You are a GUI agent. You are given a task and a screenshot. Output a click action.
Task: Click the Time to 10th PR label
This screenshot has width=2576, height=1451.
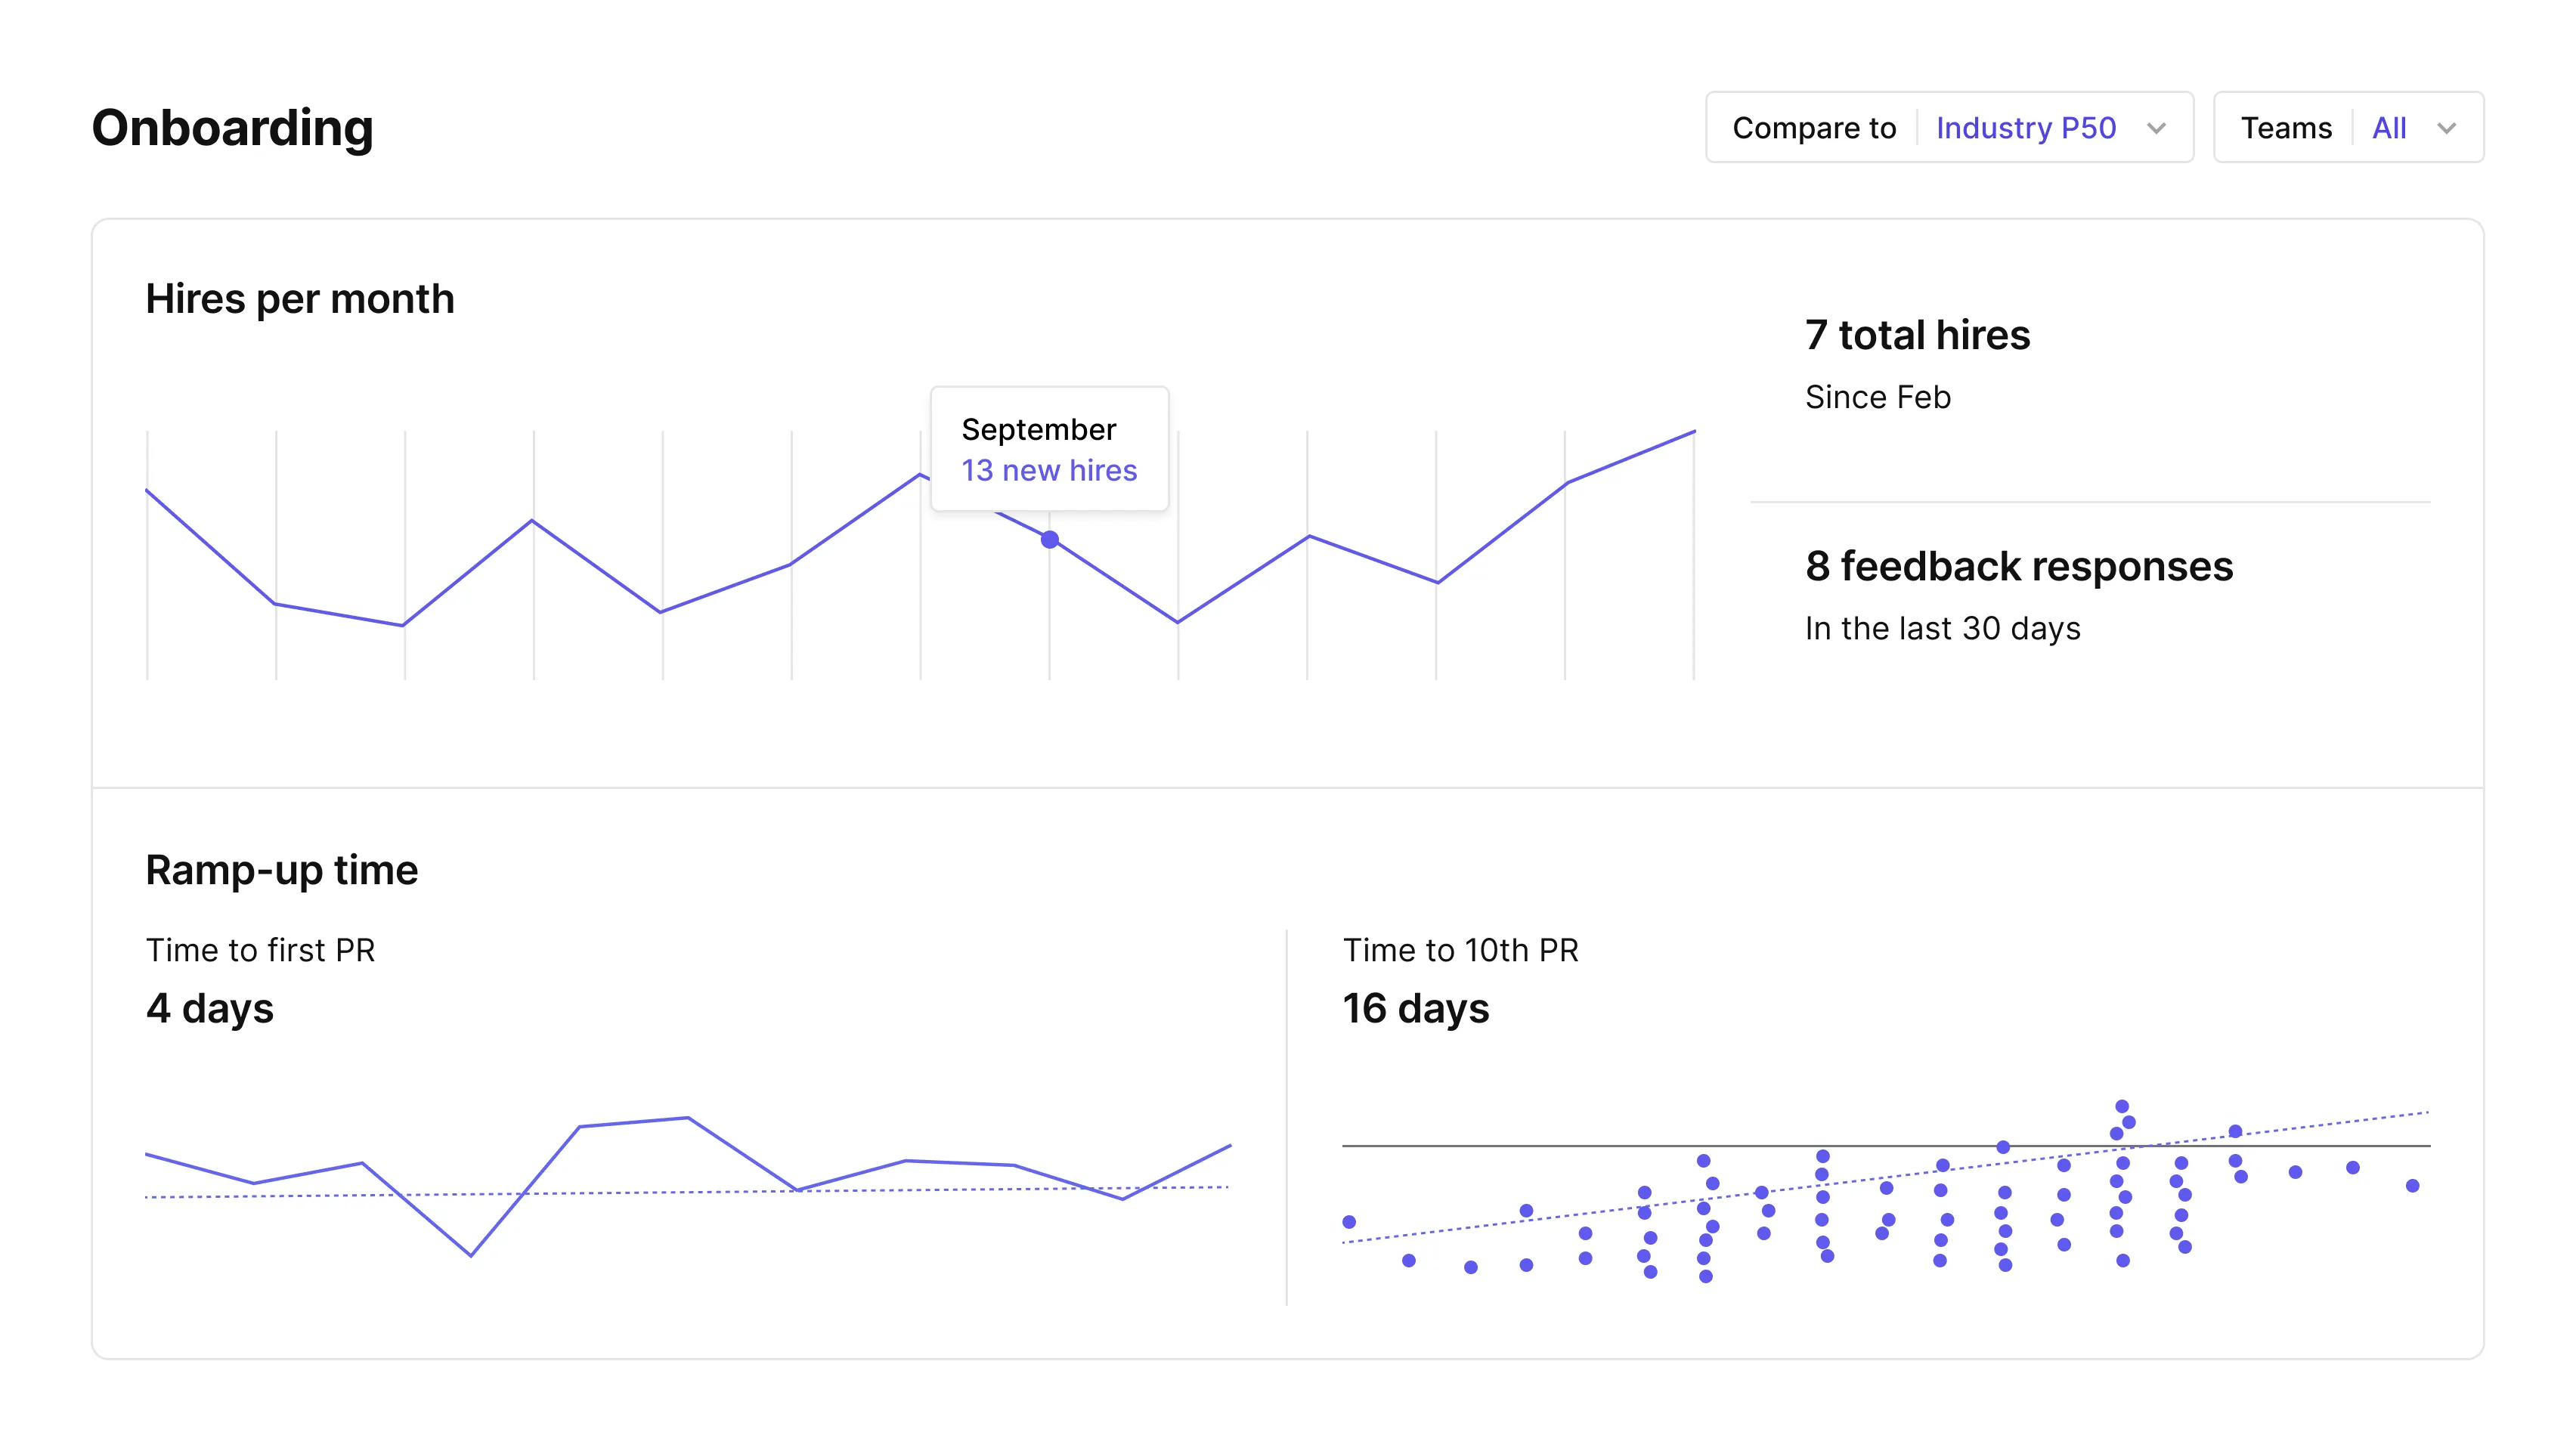(1460, 950)
